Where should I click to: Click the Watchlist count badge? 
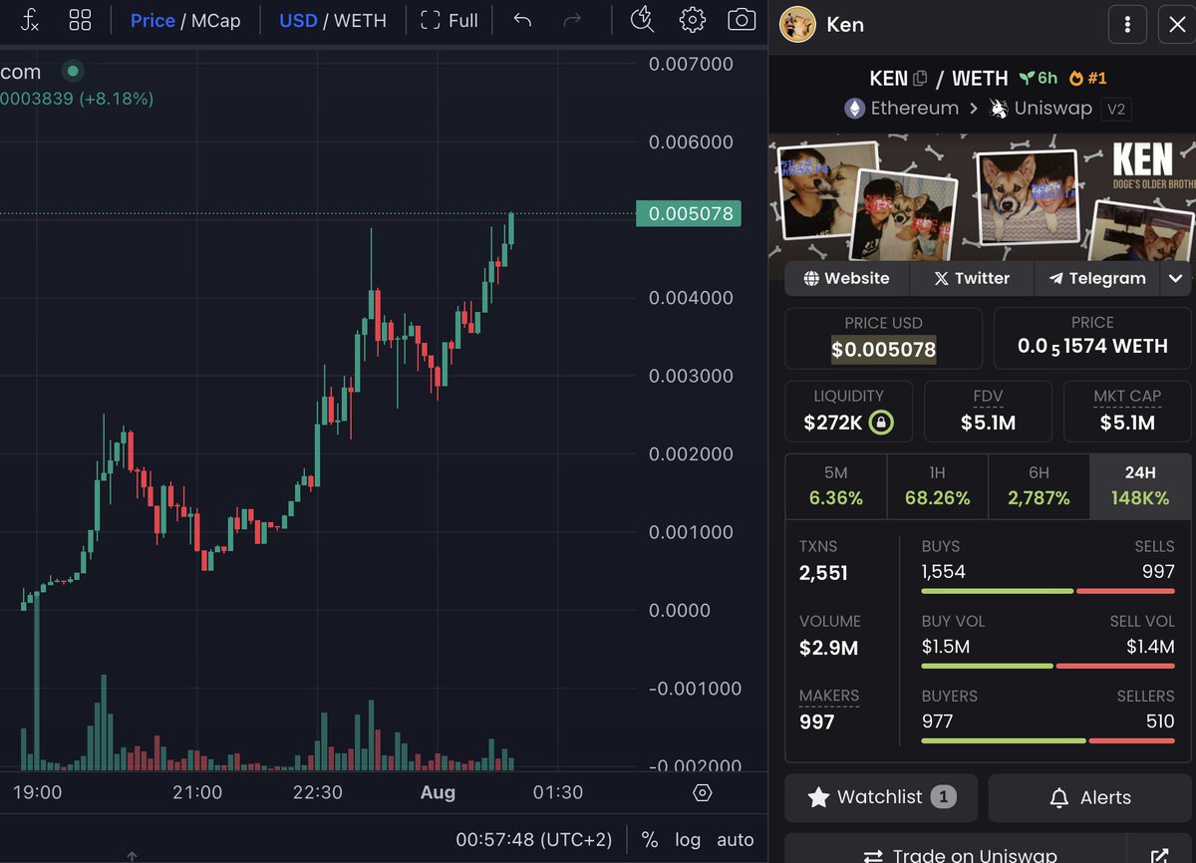click(943, 797)
